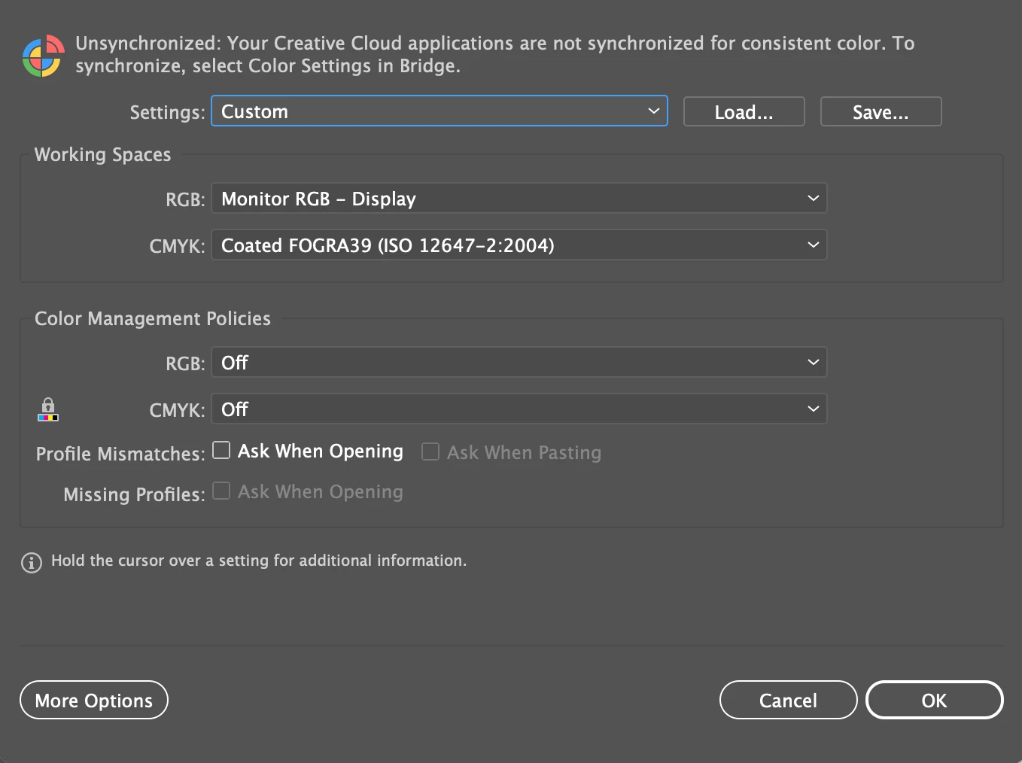1022x763 pixels.
Task: Open the Settings dropdown showing Custom
Action: tap(440, 111)
